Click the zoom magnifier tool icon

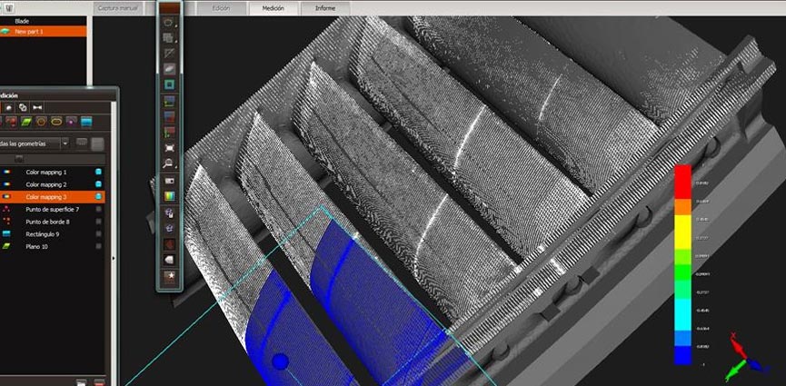(x=168, y=163)
